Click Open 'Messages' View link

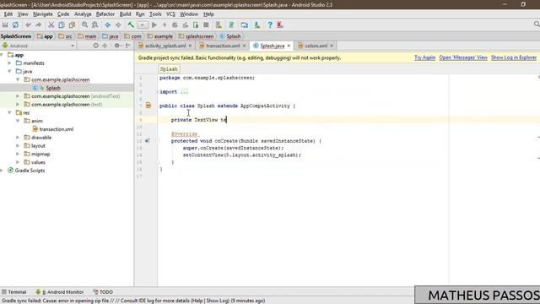[463, 57]
